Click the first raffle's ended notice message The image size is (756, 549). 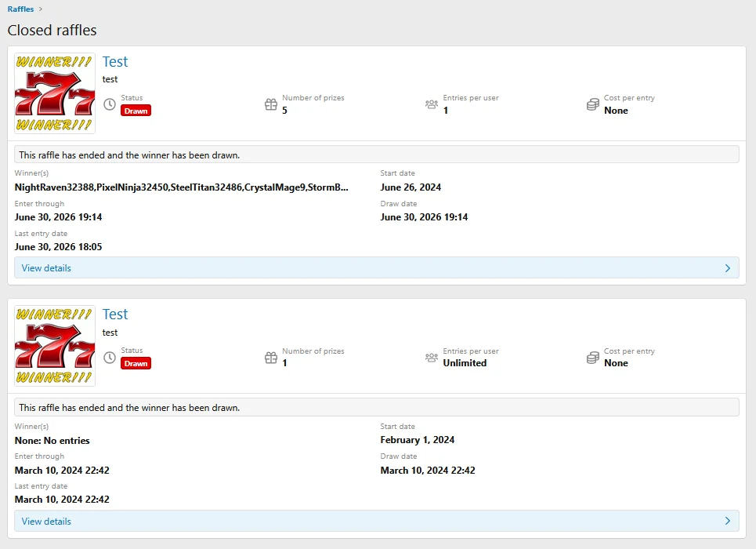tap(377, 155)
